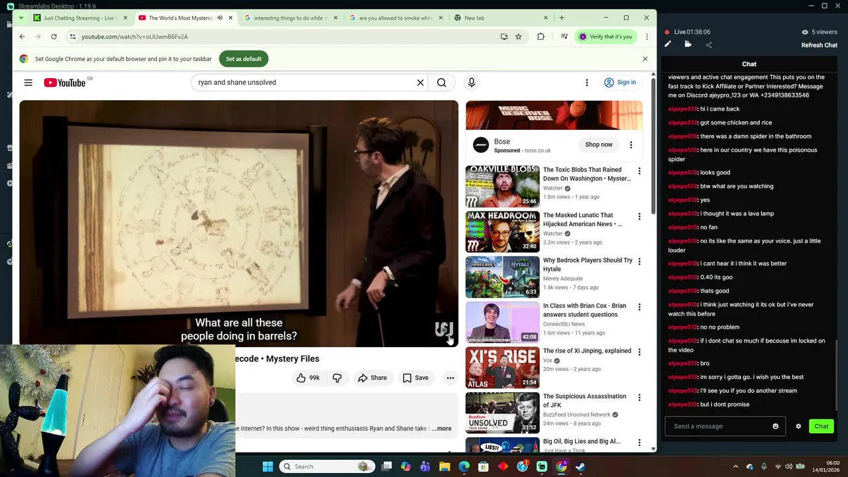Like the video with 99k thumbs up

click(308, 378)
